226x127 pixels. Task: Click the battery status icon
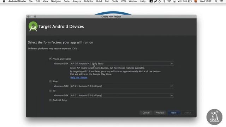tap(190, 1)
